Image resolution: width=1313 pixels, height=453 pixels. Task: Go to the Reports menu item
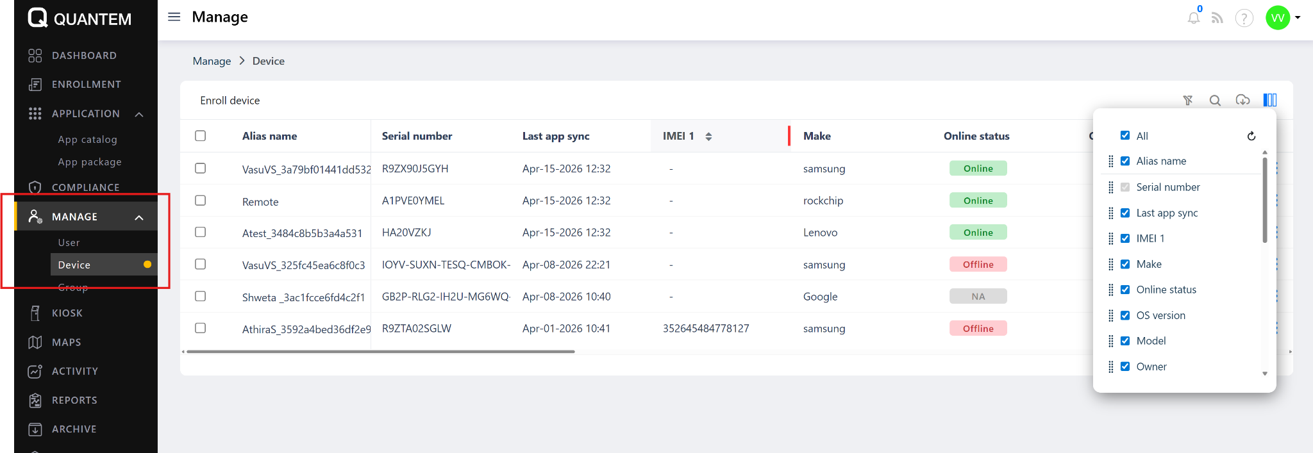(74, 400)
